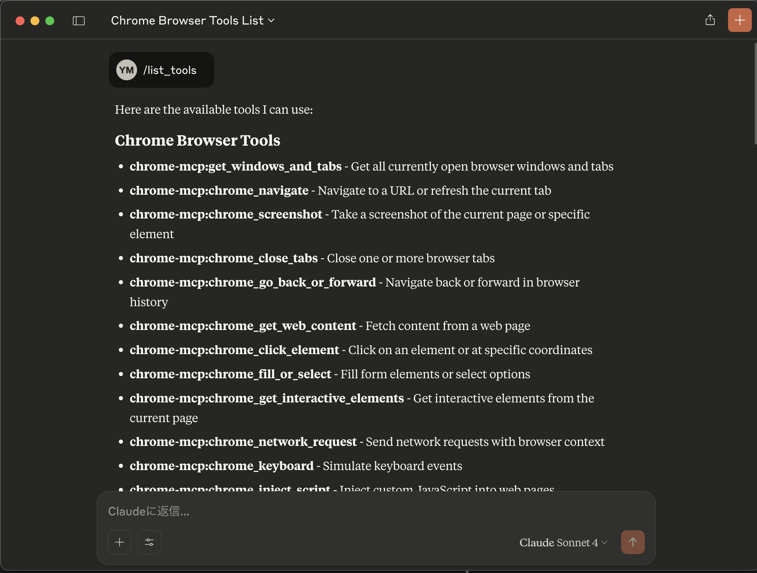Select the chrome-mcp:chrome_screenshot tool name
Image resolution: width=757 pixels, height=573 pixels.
coord(225,214)
